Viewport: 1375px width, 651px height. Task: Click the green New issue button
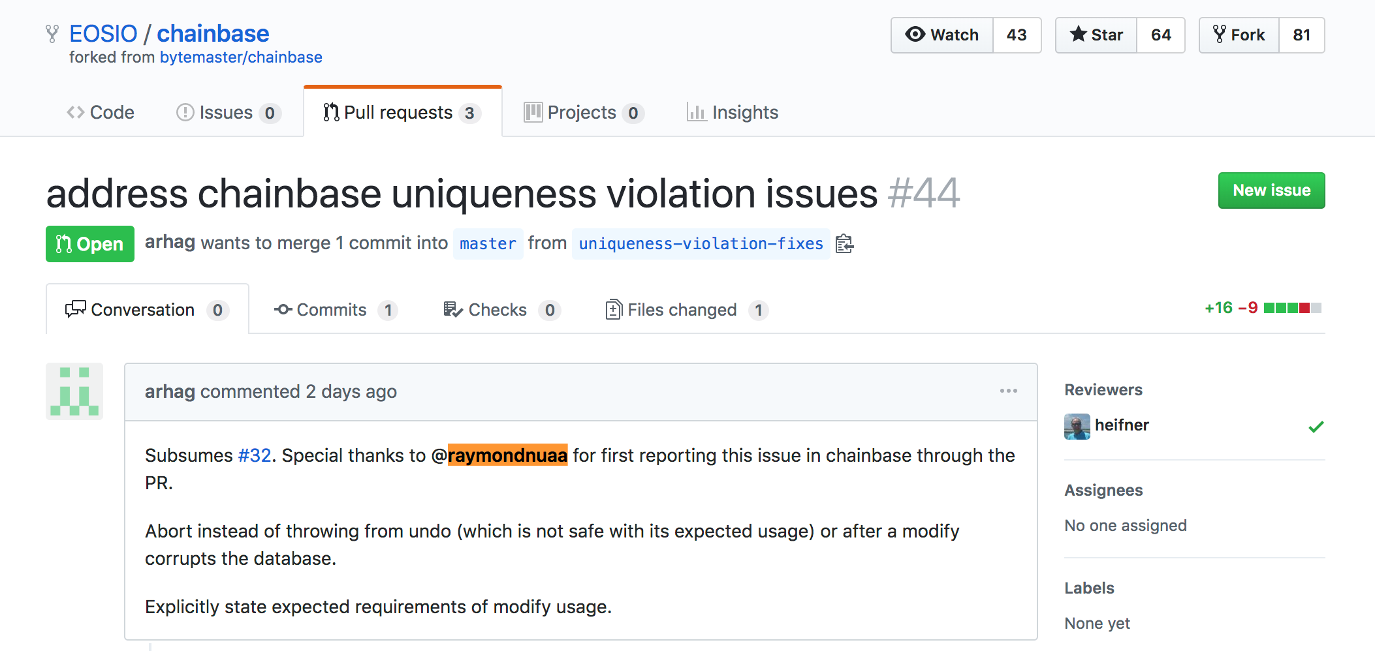(1271, 190)
